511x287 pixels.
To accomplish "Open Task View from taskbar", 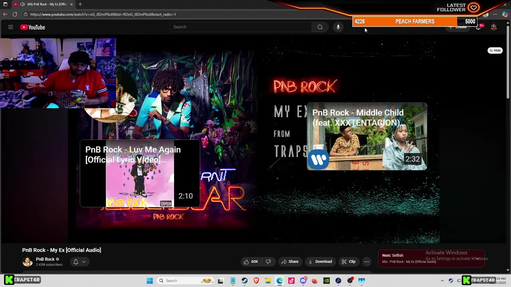I will coord(220,281).
